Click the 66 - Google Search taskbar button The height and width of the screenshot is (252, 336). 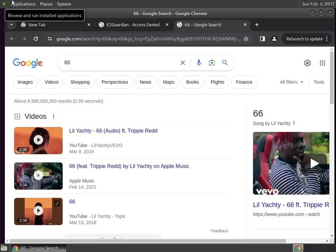point(39,248)
